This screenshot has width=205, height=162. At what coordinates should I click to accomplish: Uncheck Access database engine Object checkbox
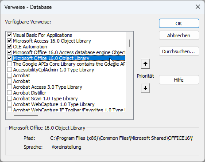10,52
